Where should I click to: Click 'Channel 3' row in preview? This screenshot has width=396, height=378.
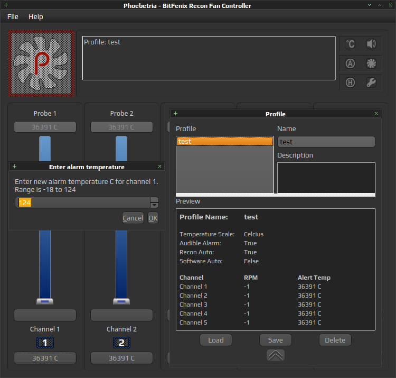coord(250,305)
